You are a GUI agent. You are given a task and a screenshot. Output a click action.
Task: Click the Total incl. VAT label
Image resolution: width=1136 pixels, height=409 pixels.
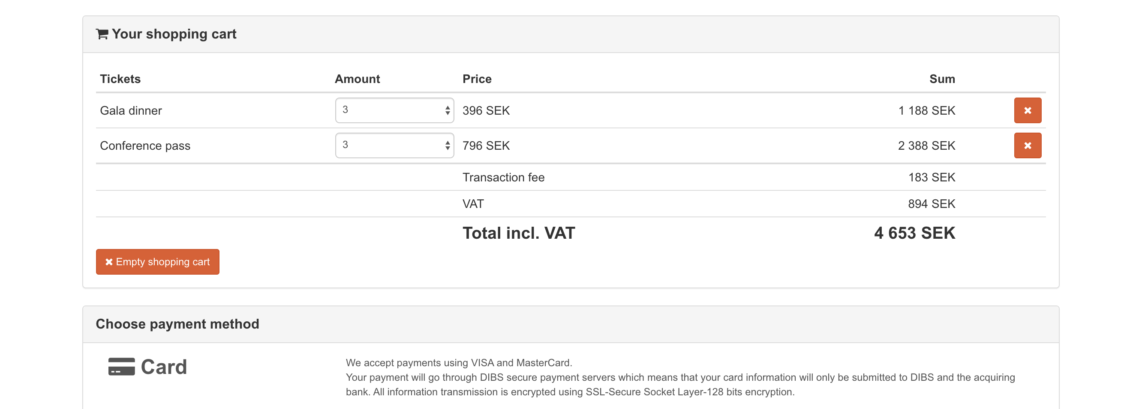tap(519, 233)
